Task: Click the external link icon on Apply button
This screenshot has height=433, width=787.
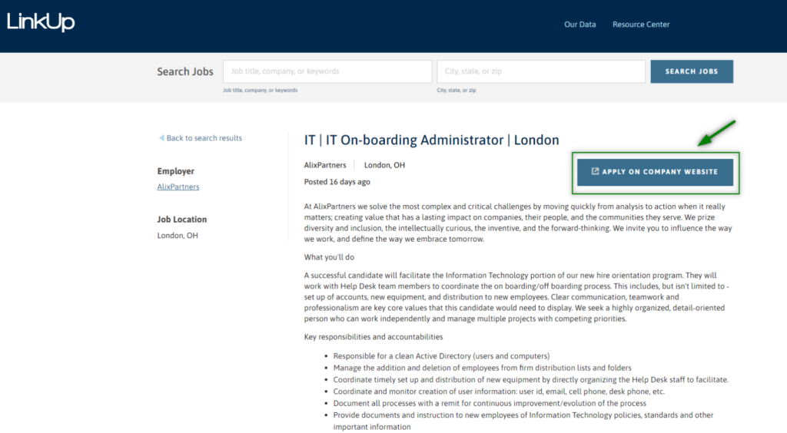Action: tap(595, 171)
